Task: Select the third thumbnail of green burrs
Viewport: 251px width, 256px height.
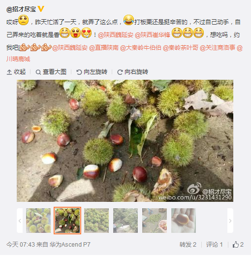Action: point(96,221)
